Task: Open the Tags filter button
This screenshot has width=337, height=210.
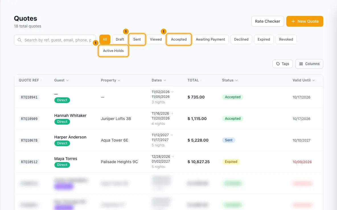Action: [283, 64]
